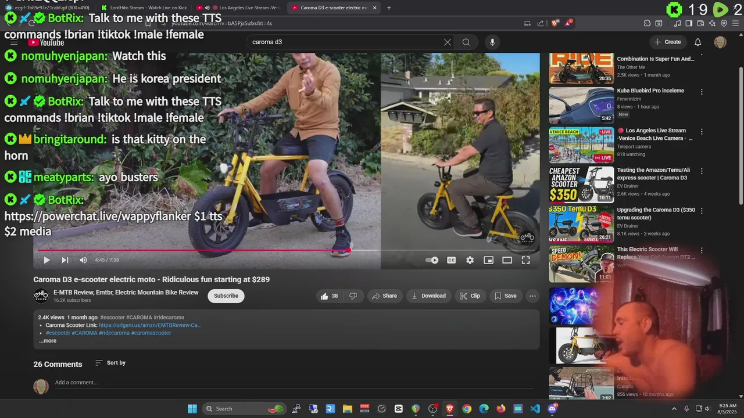Open options for 'Upgrading the Caroma D3' video
This screenshot has width=744, height=418.
702,211
